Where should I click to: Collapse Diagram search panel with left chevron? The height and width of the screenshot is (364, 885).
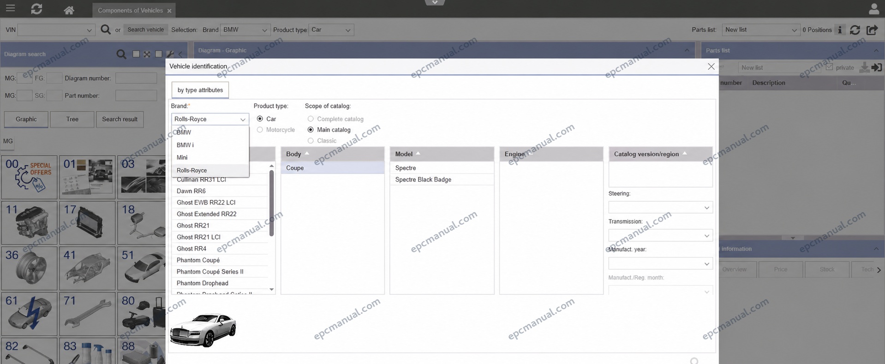(181, 54)
